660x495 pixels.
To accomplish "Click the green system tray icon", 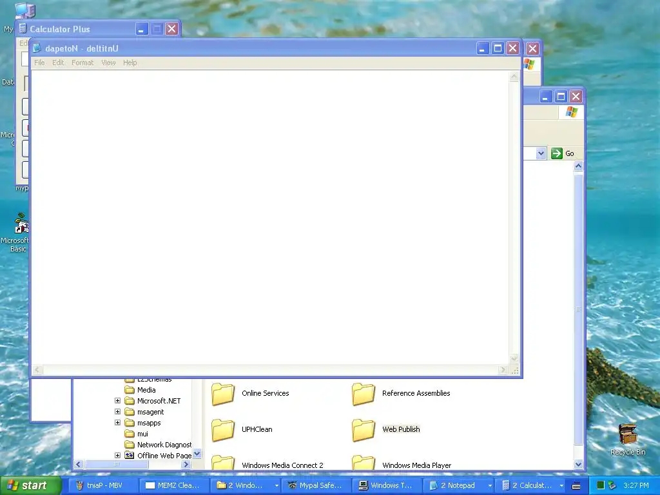I will [601, 485].
